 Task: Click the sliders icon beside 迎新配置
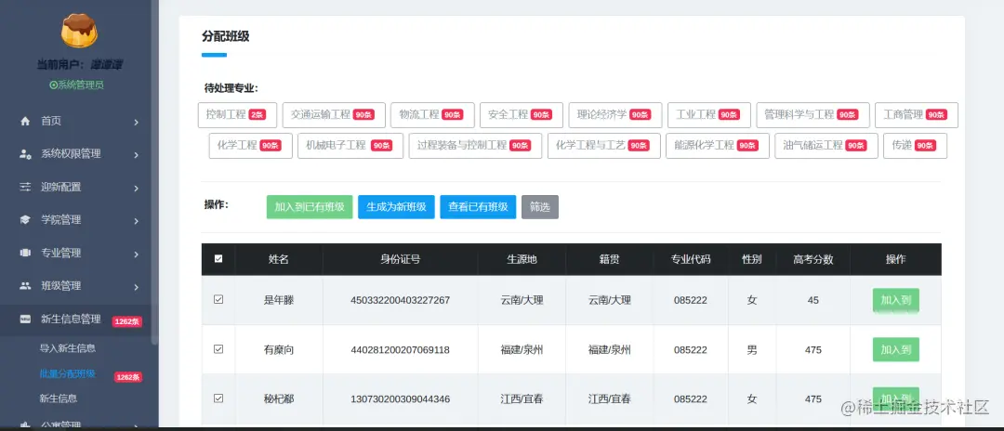click(26, 188)
